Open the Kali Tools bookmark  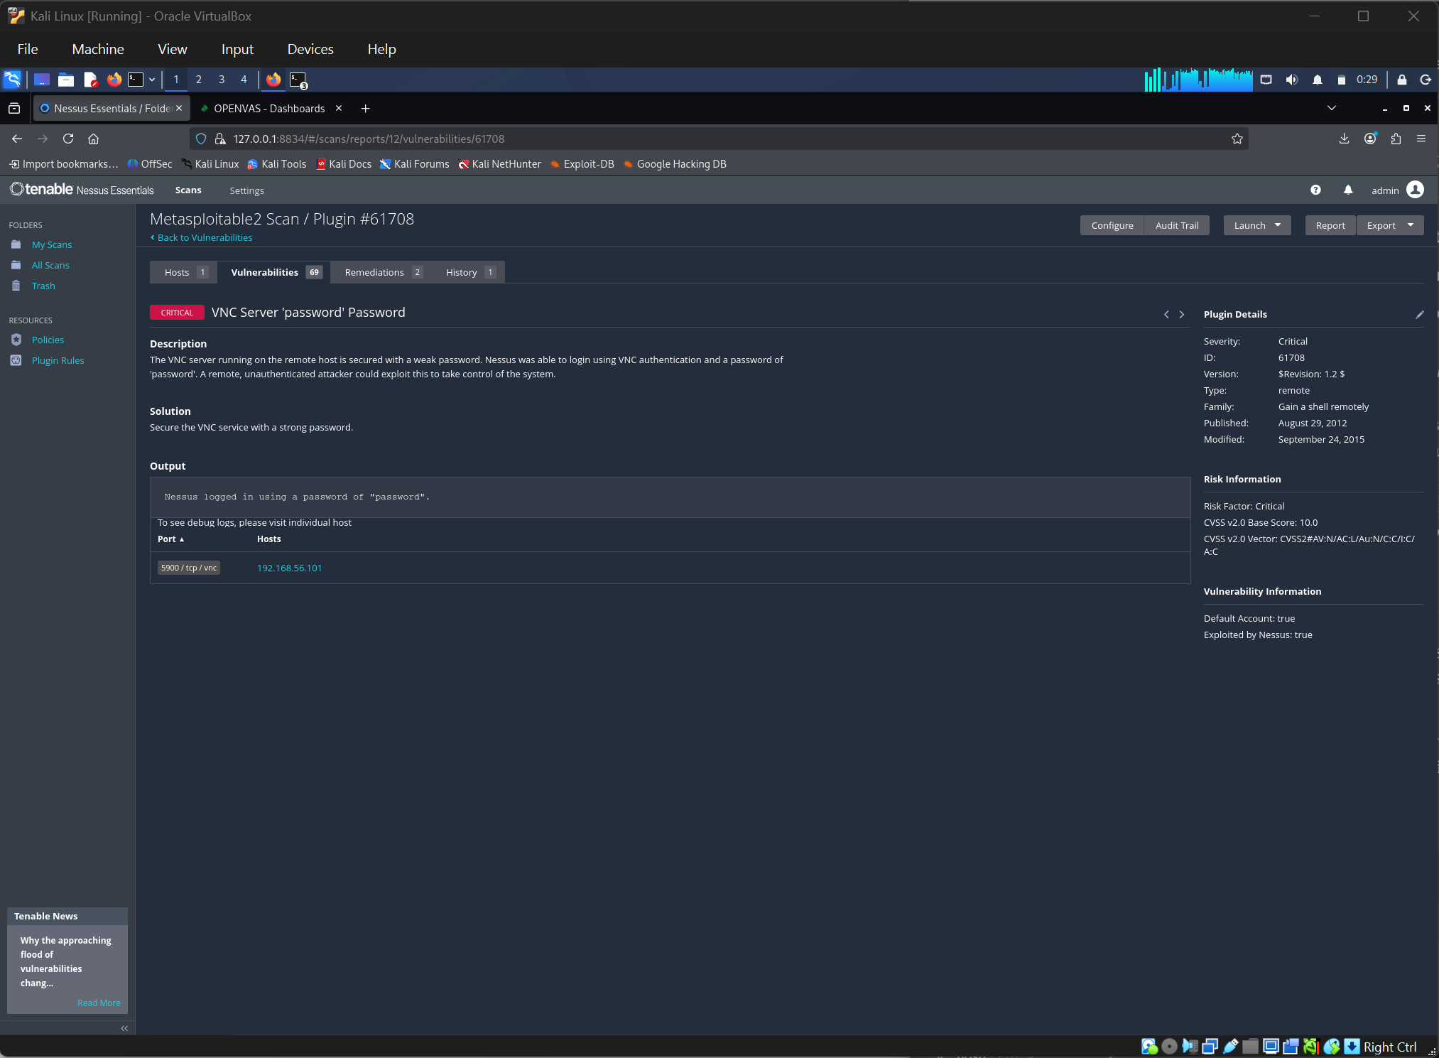pos(277,164)
